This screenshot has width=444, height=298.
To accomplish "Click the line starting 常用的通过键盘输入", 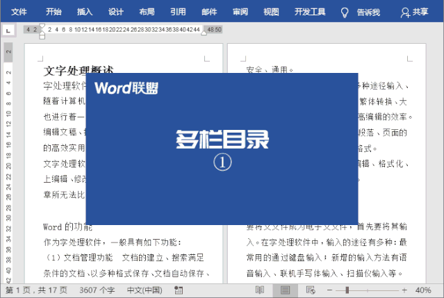I will click(x=327, y=258).
